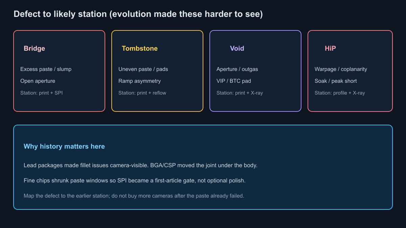Select 'VIP / BTC pad' line
The width and height of the screenshot is (406, 228).
[x=234, y=81]
